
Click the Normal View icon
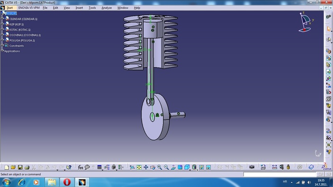pos(173,167)
